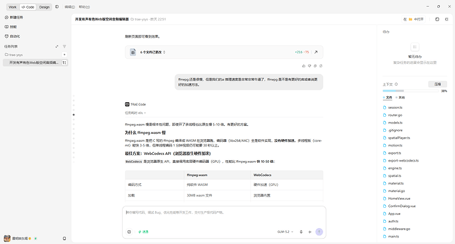Click the 在…中打开 open-in-folder button
This screenshot has width=455, height=244.
pyautogui.click(x=413, y=19)
